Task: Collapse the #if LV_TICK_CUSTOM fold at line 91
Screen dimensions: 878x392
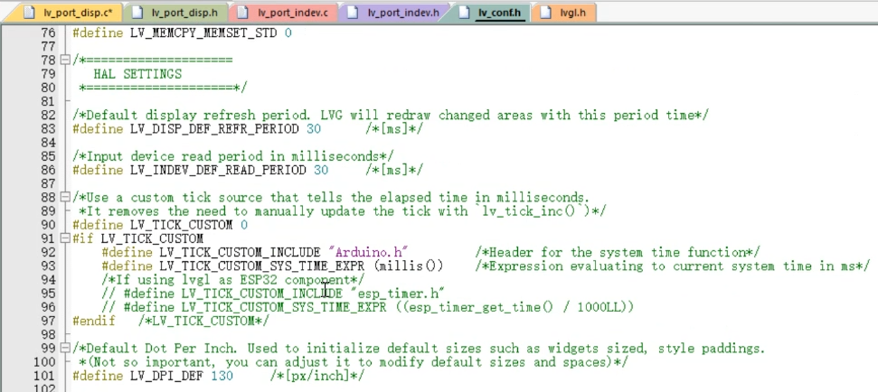Action: tap(65, 238)
